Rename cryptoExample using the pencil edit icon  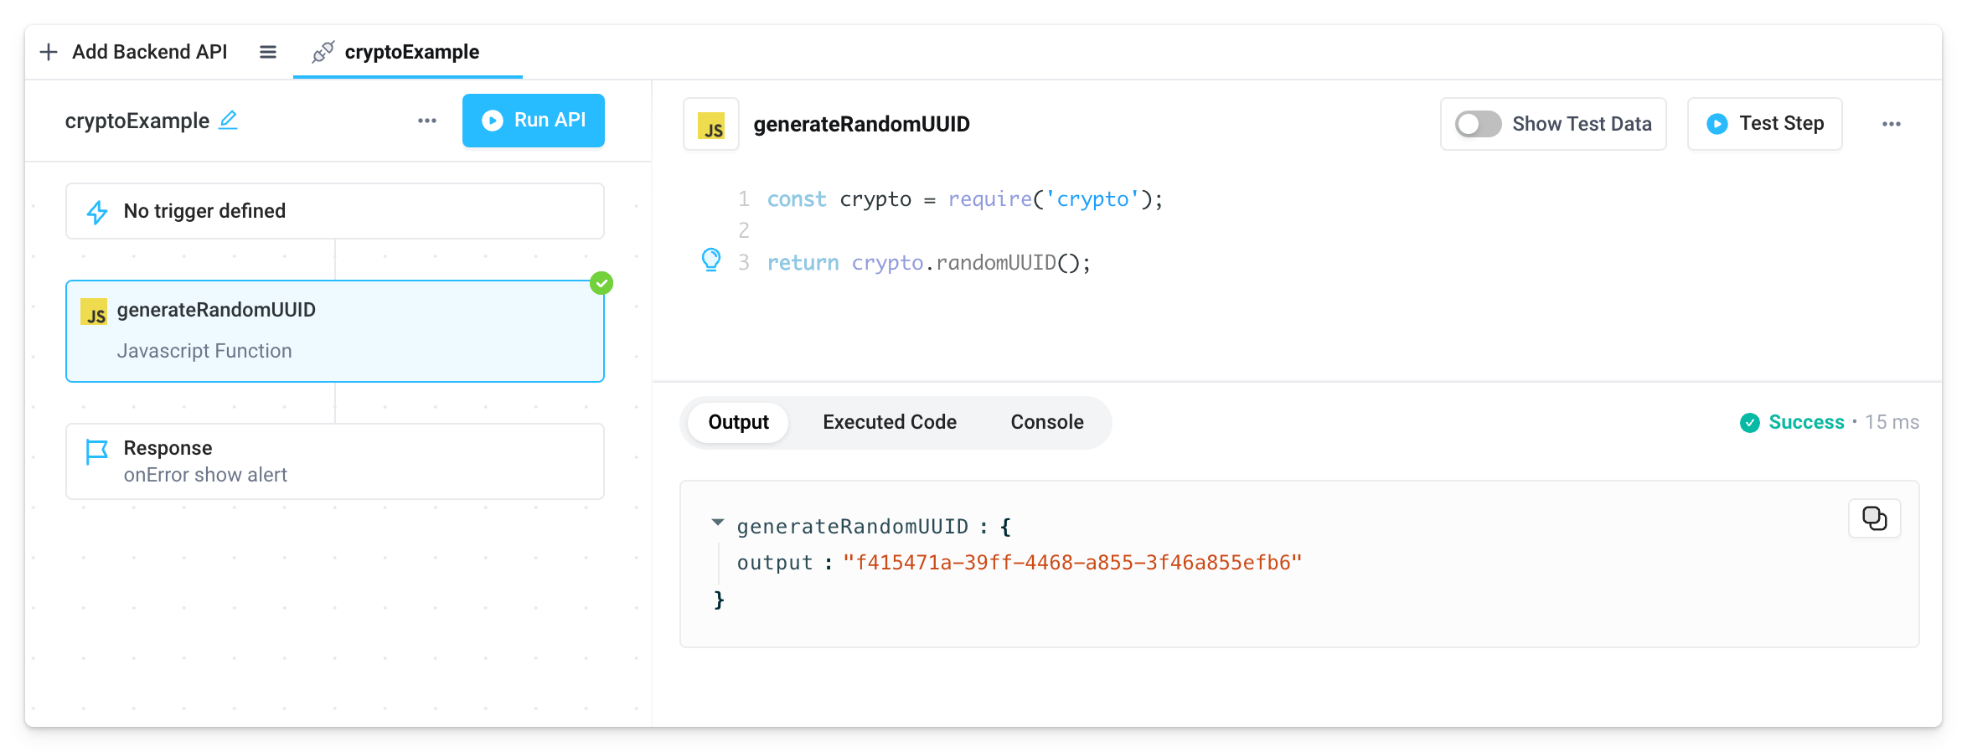pos(229,121)
